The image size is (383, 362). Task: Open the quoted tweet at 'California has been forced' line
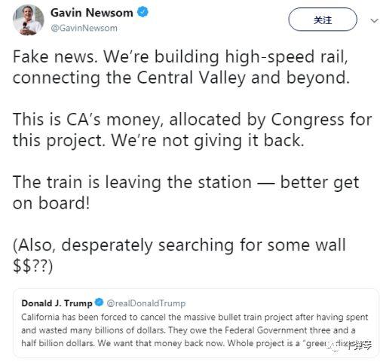[x=195, y=317]
